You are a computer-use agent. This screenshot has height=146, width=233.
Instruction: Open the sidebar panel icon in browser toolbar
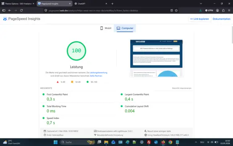(x=4, y=10)
